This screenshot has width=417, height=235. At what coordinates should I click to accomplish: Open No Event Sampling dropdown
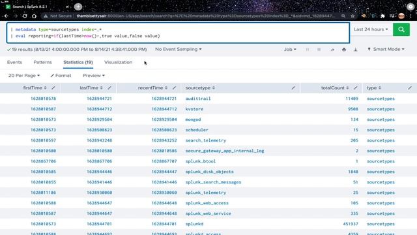point(178,50)
